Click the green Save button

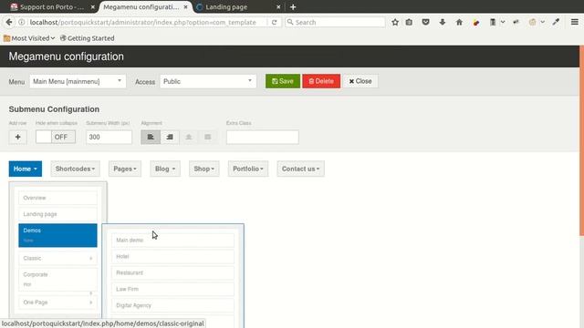[283, 81]
